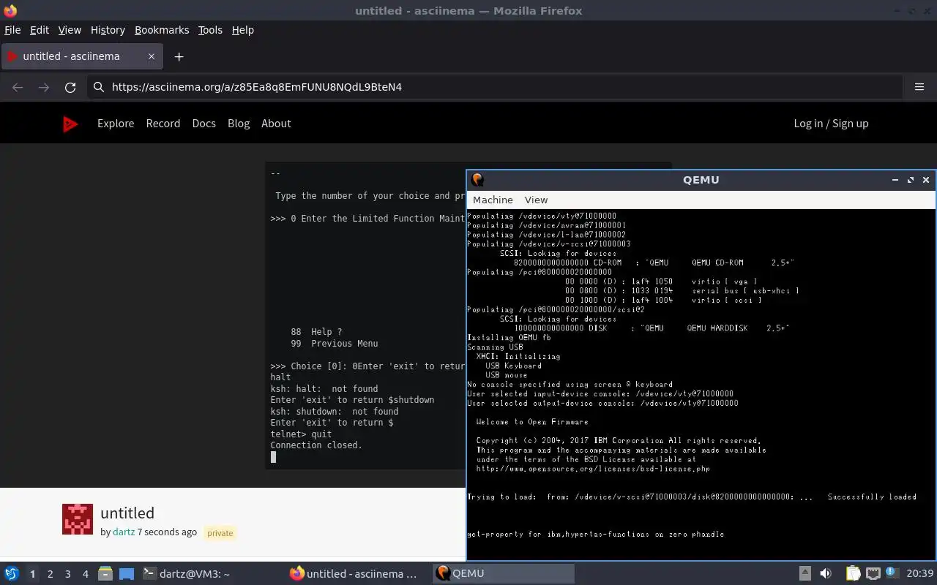937x585 pixels.
Task: Open the Firefox Tools menu
Action: 210,30
